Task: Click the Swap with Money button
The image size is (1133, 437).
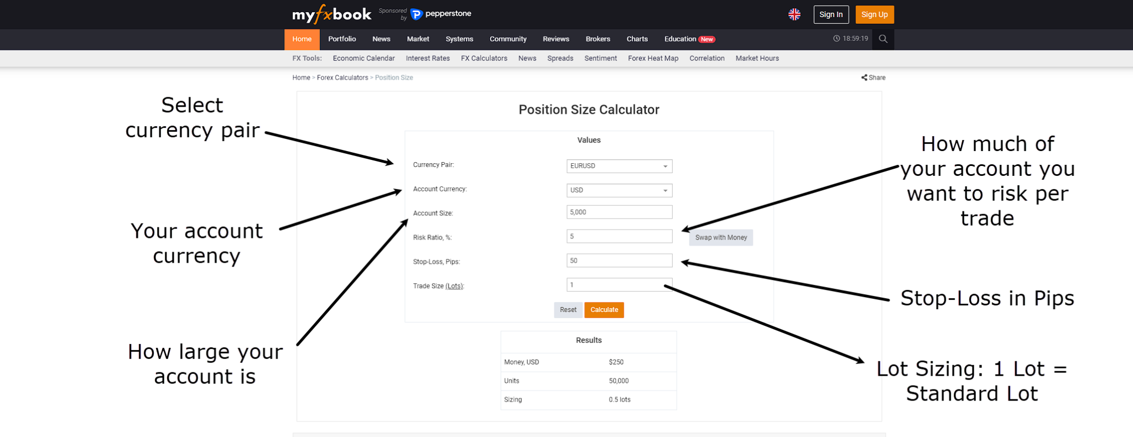Action: coord(721,237)
